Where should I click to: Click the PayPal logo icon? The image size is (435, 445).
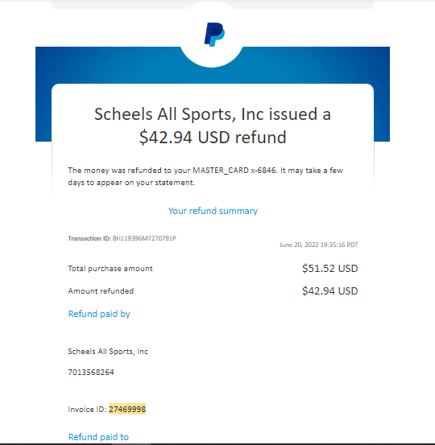(x=214, y=35)
